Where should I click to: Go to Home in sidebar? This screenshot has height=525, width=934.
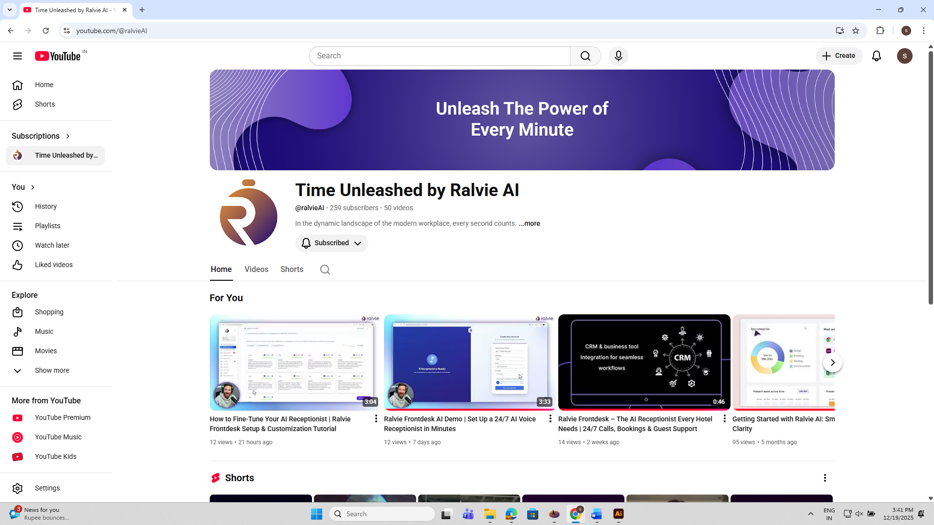pos(55,85)
